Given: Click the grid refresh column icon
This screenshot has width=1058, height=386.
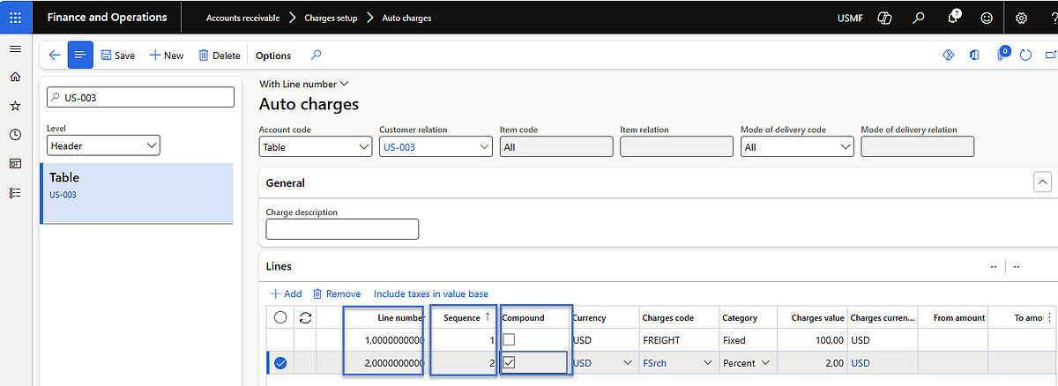Looking at the screenshot, I should (306, 317).
